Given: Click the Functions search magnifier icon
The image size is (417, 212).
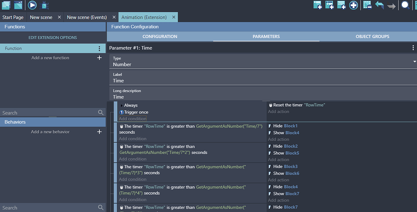Looking at the screenshot, I should coord(101,113).
